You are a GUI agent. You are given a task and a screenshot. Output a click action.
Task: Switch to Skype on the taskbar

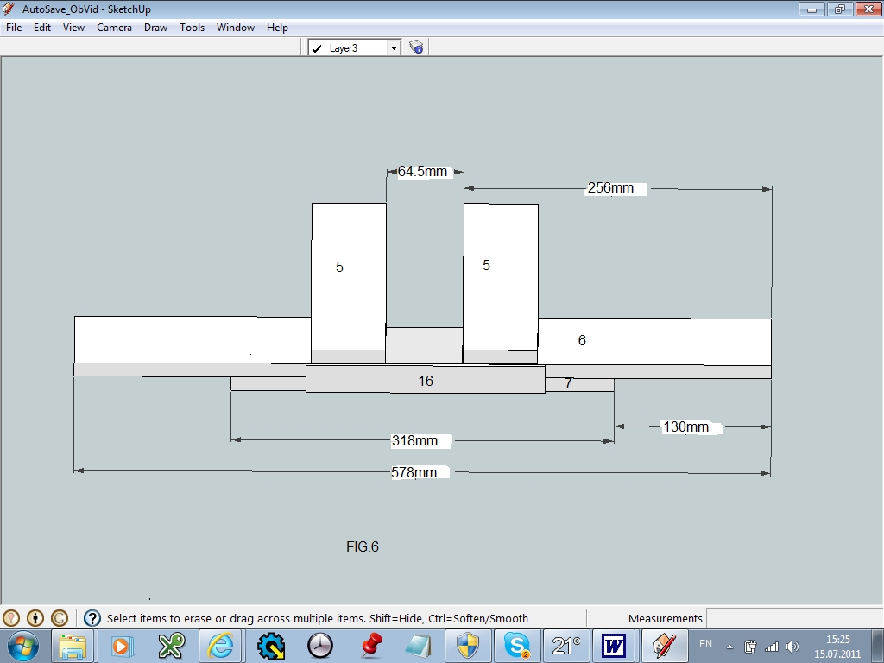click(517, 646)
